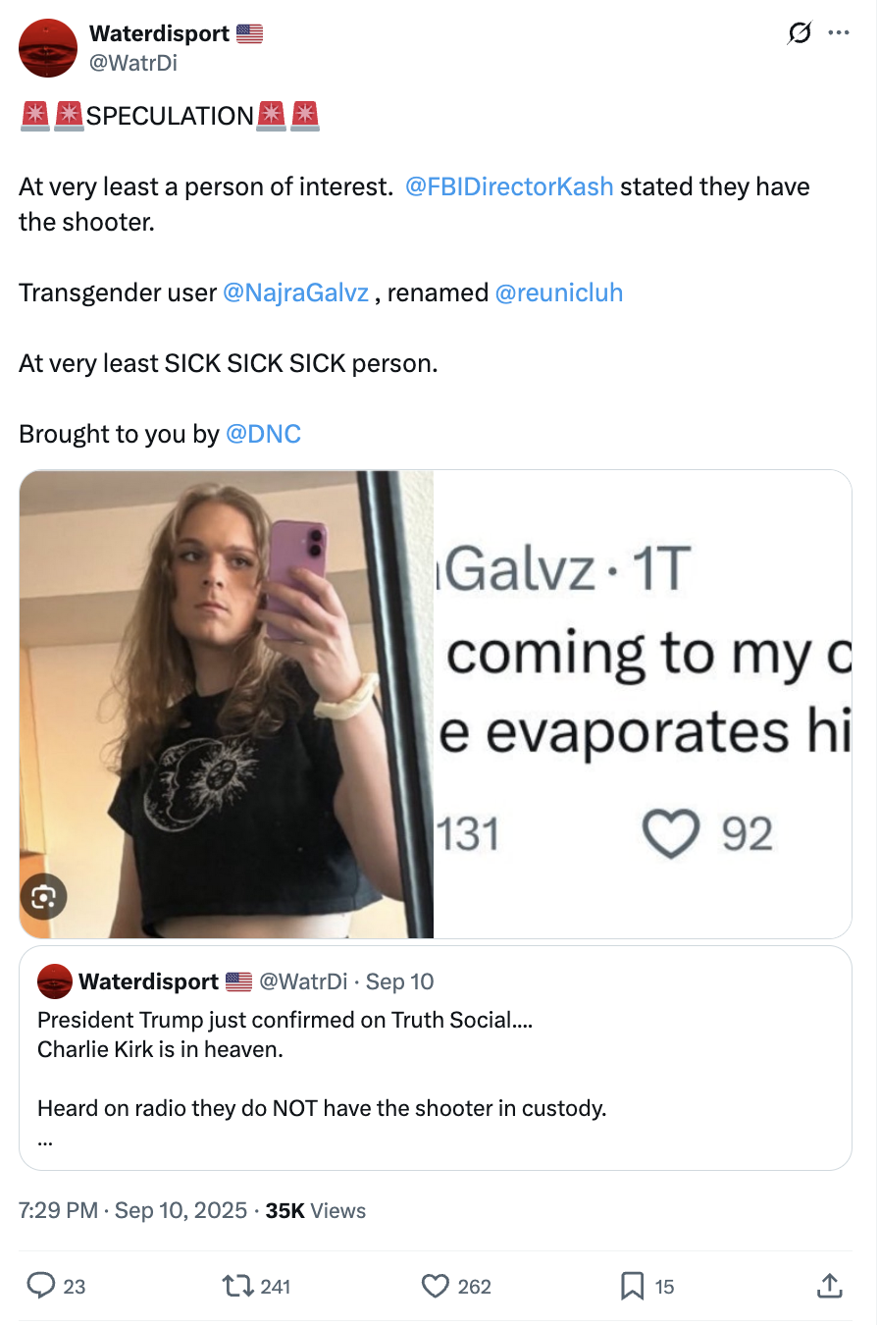Click the Grok slashed-circle icon
Screen dimensions: 879x1325
coord(800,33)
